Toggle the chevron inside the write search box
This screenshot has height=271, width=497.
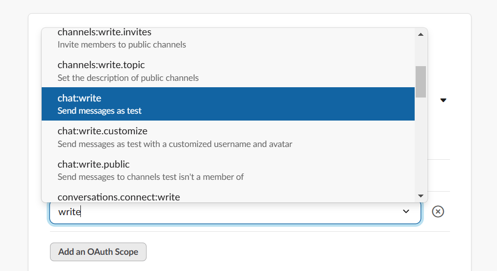pos(406,211)
